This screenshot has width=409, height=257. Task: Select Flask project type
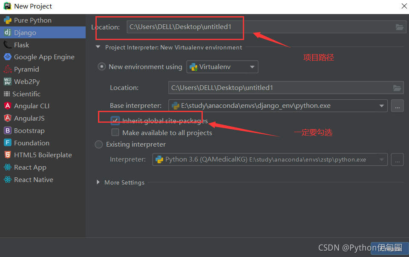point(43,45)
